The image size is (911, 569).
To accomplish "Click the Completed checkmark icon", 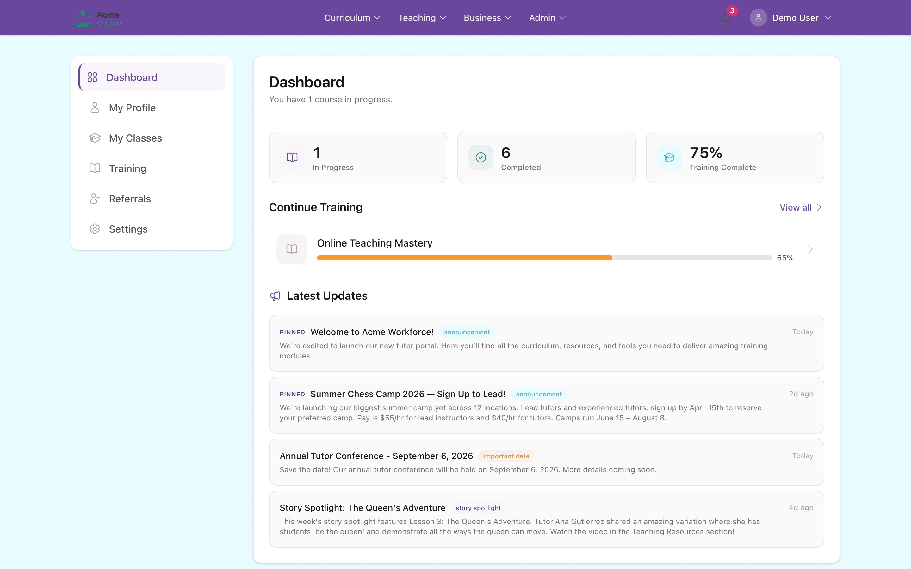I will click(x=481, y=157).
